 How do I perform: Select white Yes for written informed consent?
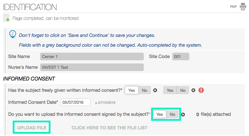tap(132, 90)
